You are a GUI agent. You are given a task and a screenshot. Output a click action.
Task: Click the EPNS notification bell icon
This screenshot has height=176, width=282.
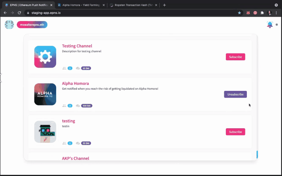pos(270,24)
